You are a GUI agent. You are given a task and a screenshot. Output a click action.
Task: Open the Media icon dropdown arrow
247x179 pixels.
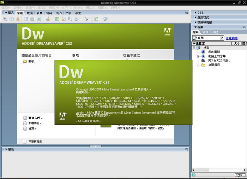click(x=52, y=19)
